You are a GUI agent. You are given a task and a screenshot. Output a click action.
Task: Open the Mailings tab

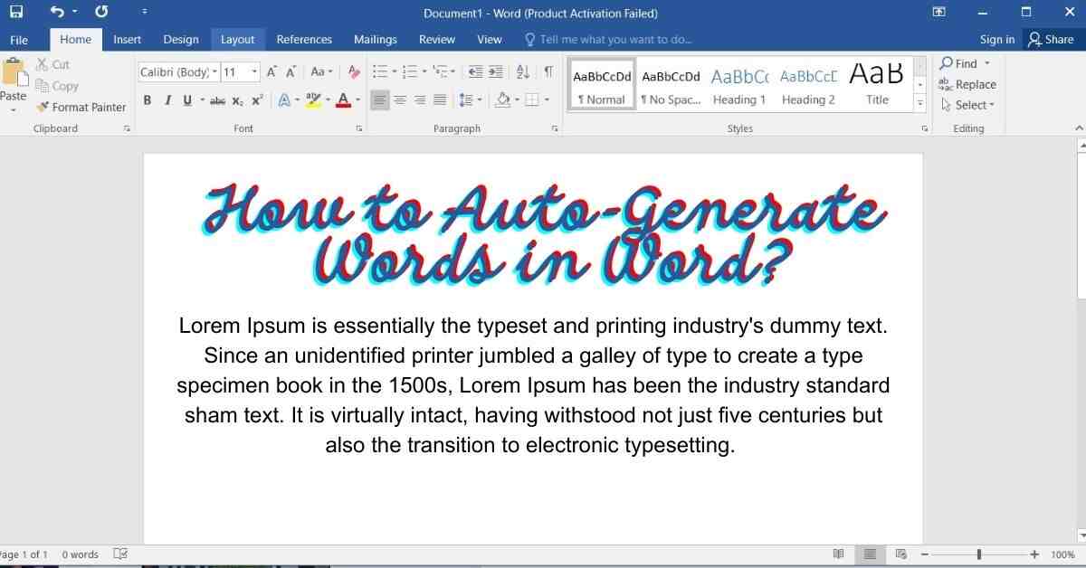(x=375, y=39)
